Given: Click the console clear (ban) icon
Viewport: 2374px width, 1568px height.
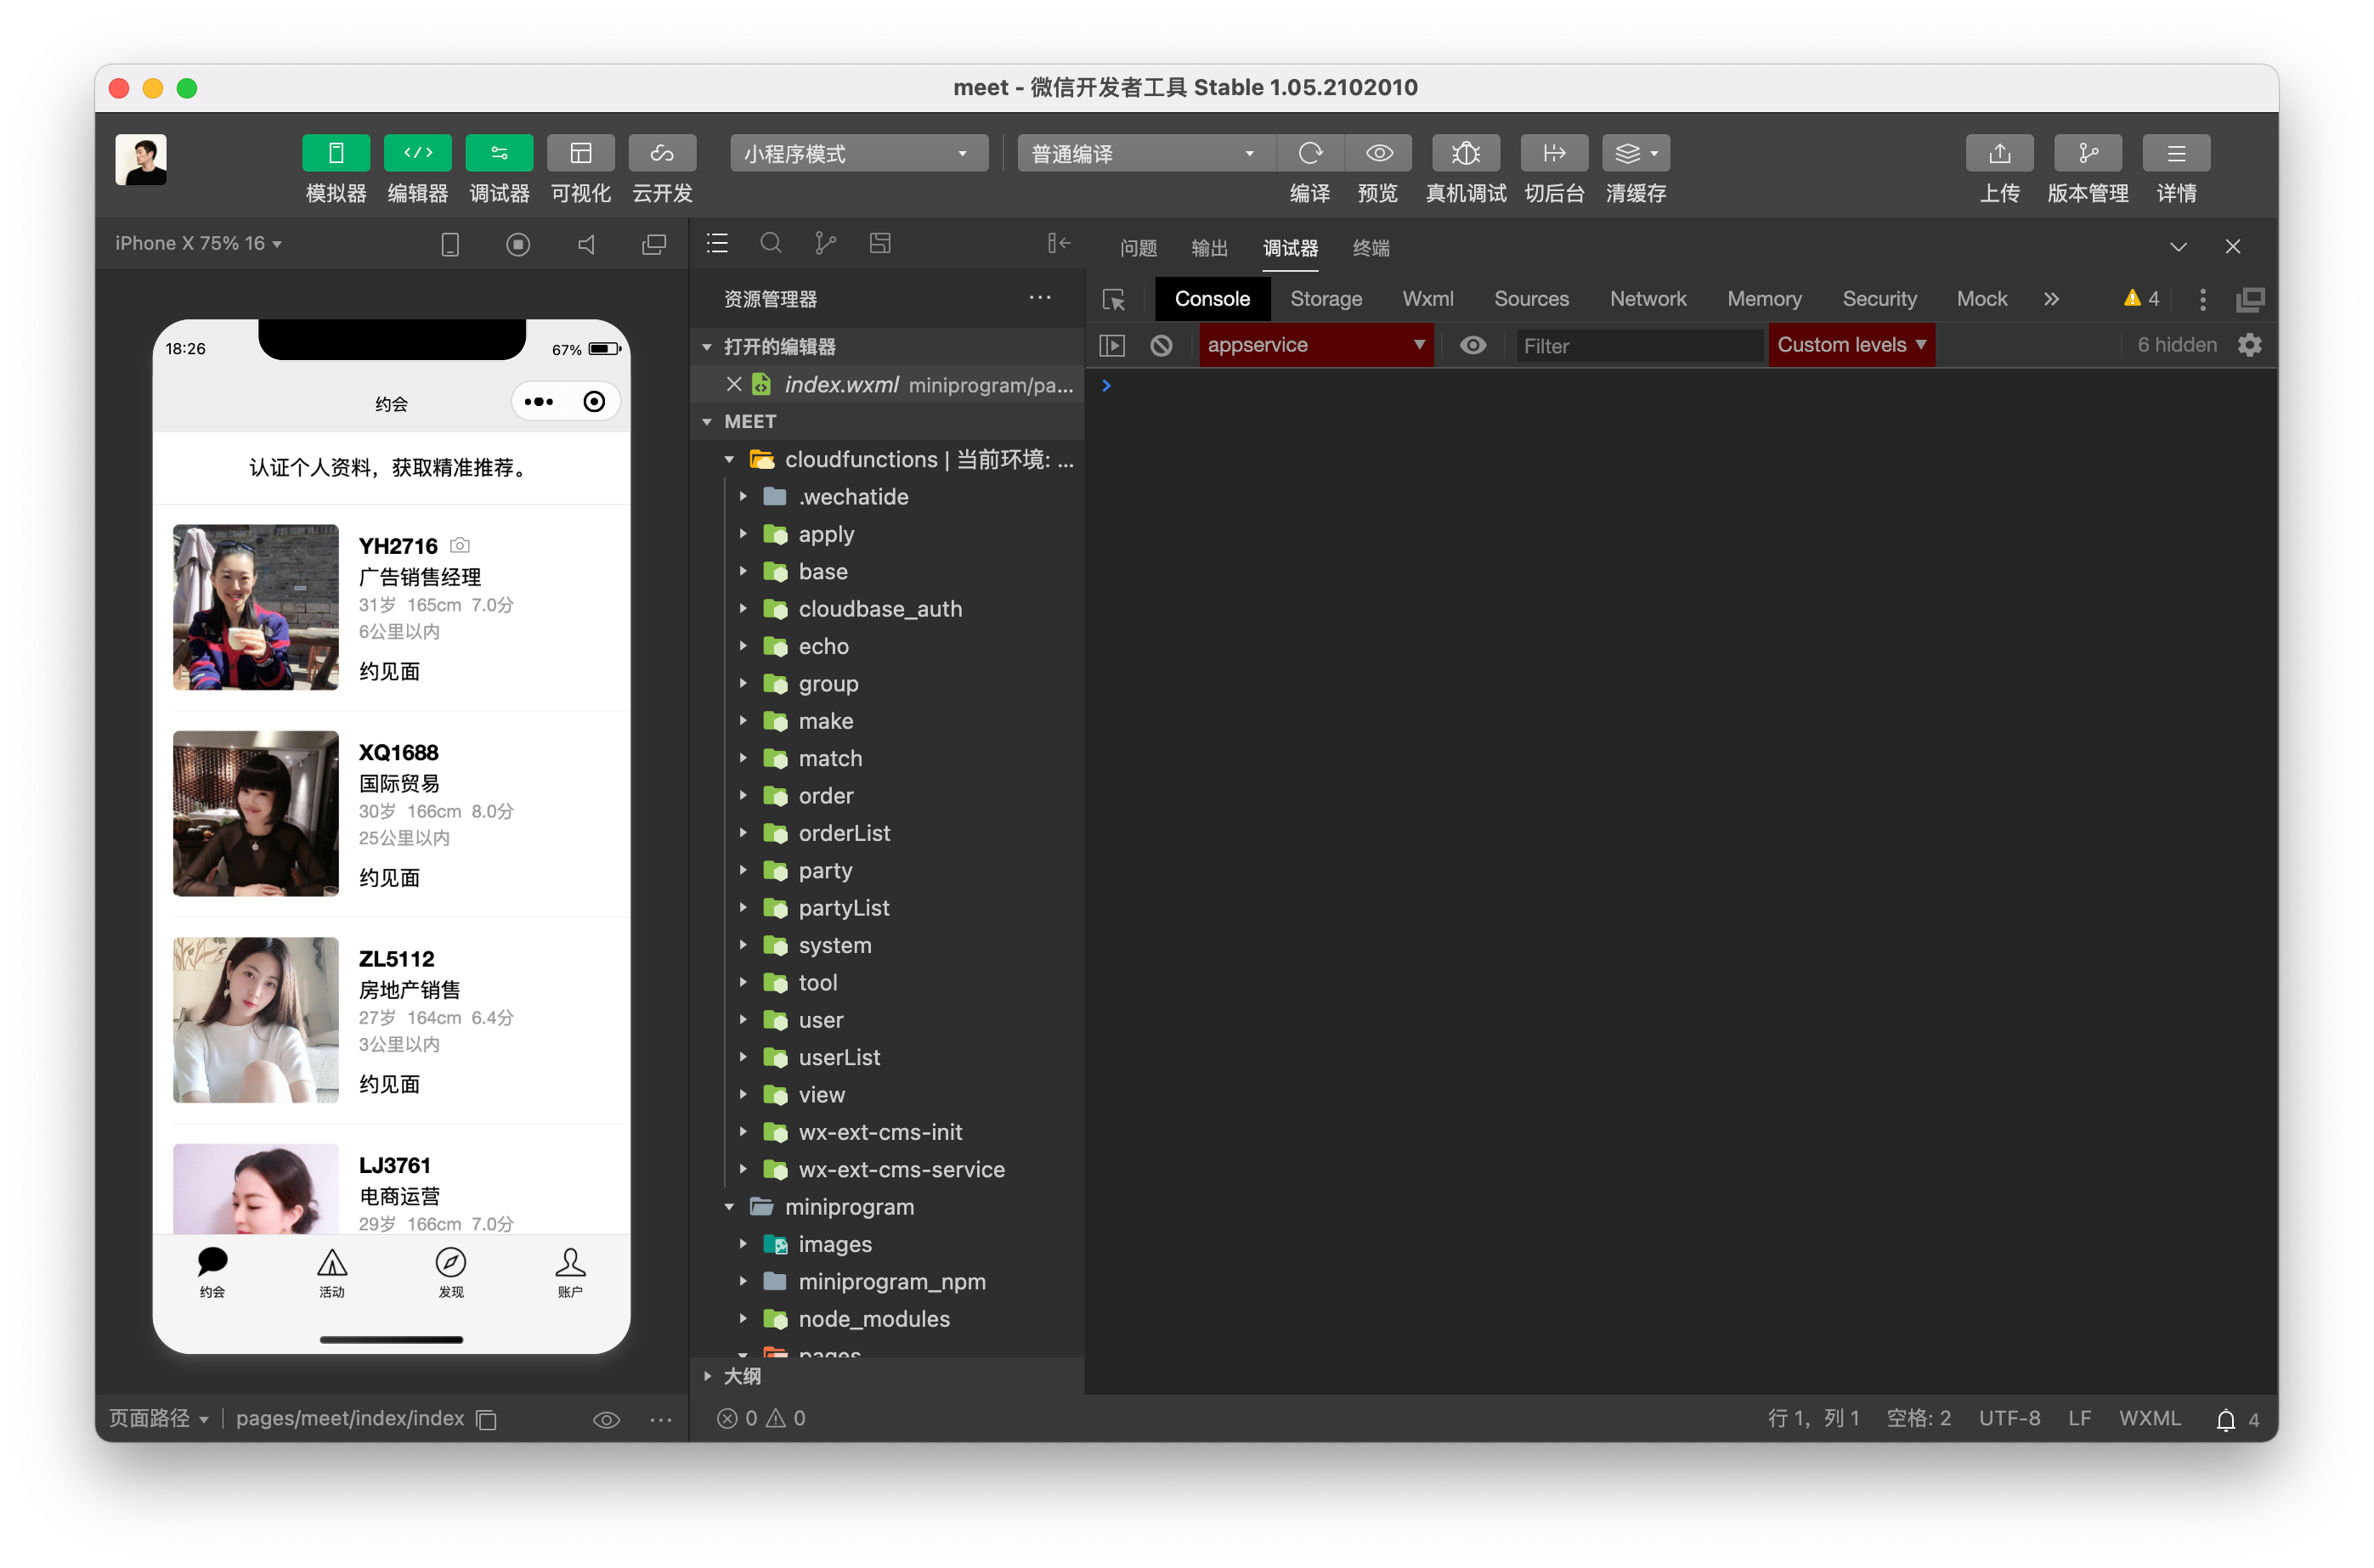Looking at the screenshot, I should [1161, 345].
